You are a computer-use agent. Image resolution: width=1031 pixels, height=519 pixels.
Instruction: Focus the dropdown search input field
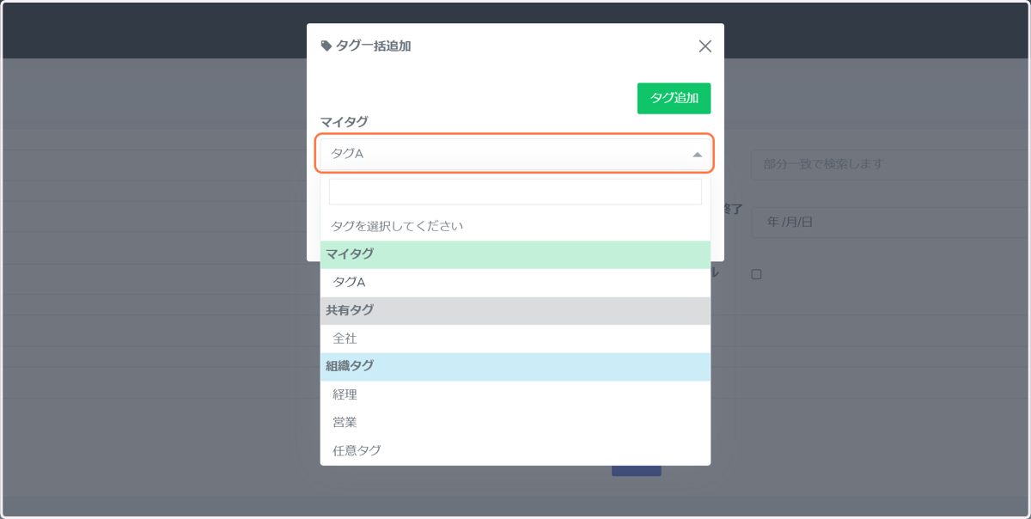(x=515, y=192)
